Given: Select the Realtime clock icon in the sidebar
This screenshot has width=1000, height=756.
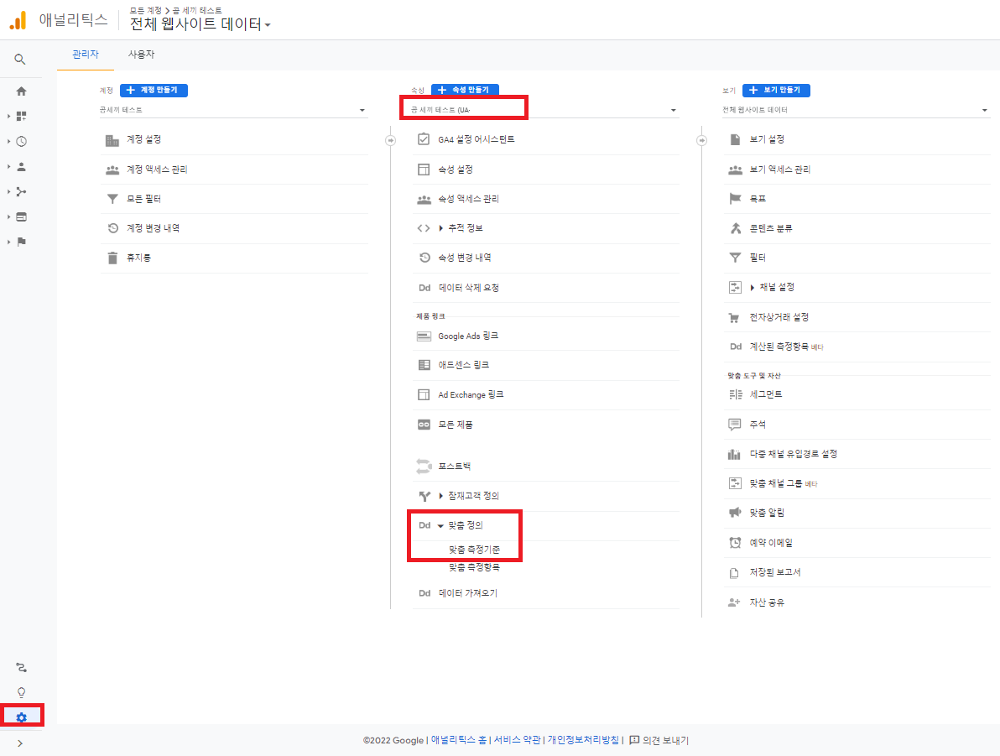Looking at the screenshot, I should pos(21,141).
